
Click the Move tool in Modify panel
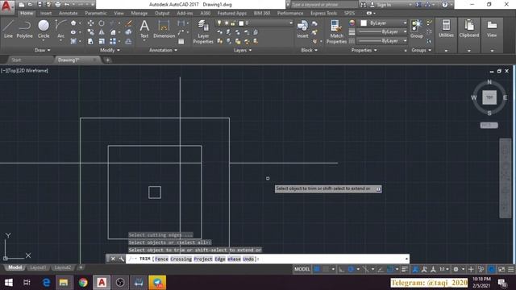[90, 23]
